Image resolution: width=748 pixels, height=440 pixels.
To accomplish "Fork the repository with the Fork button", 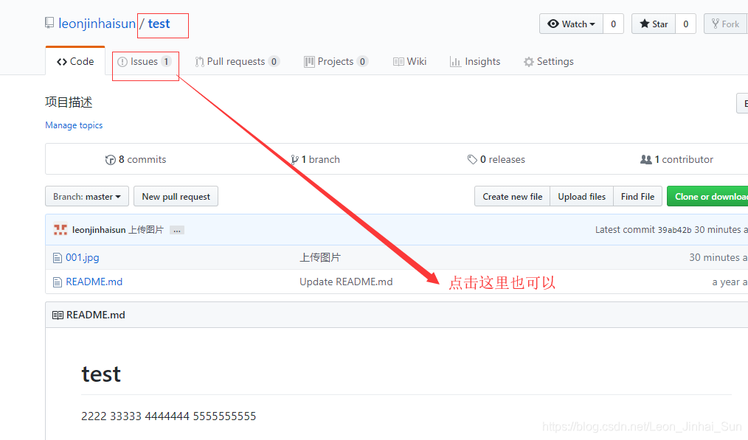I will pyautogui.click(x=726, y=24).
